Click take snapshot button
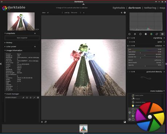Image resolution: width=167 pixels, height=134 pixels. click(22, 38)
